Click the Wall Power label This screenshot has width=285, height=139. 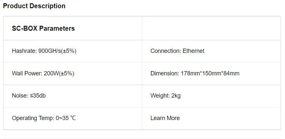click(x=27, y=73)
